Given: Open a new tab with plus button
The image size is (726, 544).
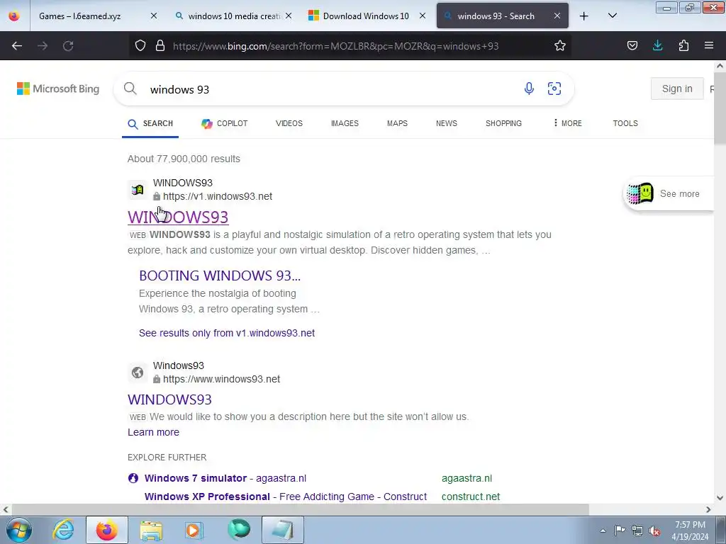Looking at the screenshot, I should [x=584, y=16].
